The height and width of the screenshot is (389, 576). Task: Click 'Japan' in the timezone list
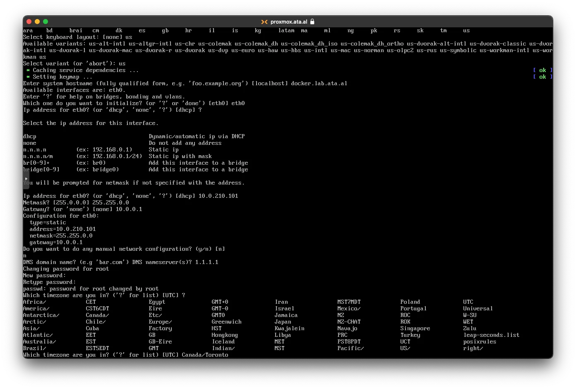tap(283, 322)
